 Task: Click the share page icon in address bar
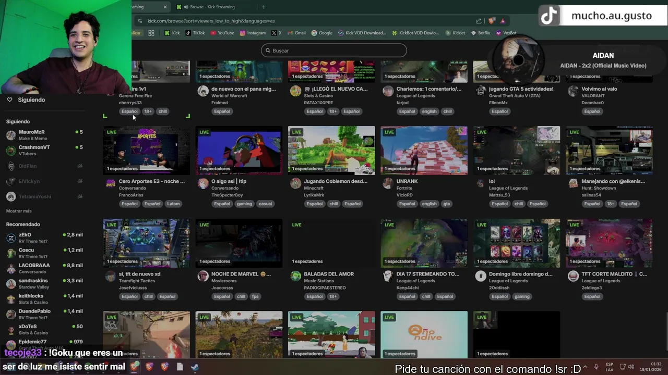click(x=479, y=21)
